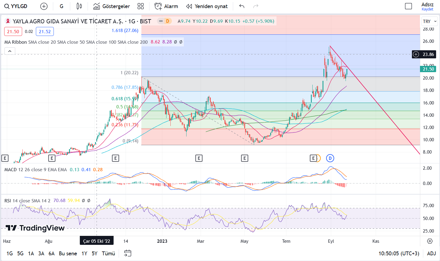Click the Çar 05 Eki '22 date label
The height and width of the screenshot is (261, 440).
coord(97,241)
